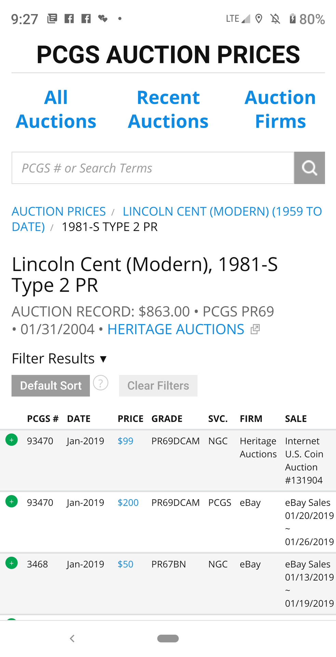The image size is (336, 657).
Task: Focus the PCGS # search field
Action: pos(153,168)
